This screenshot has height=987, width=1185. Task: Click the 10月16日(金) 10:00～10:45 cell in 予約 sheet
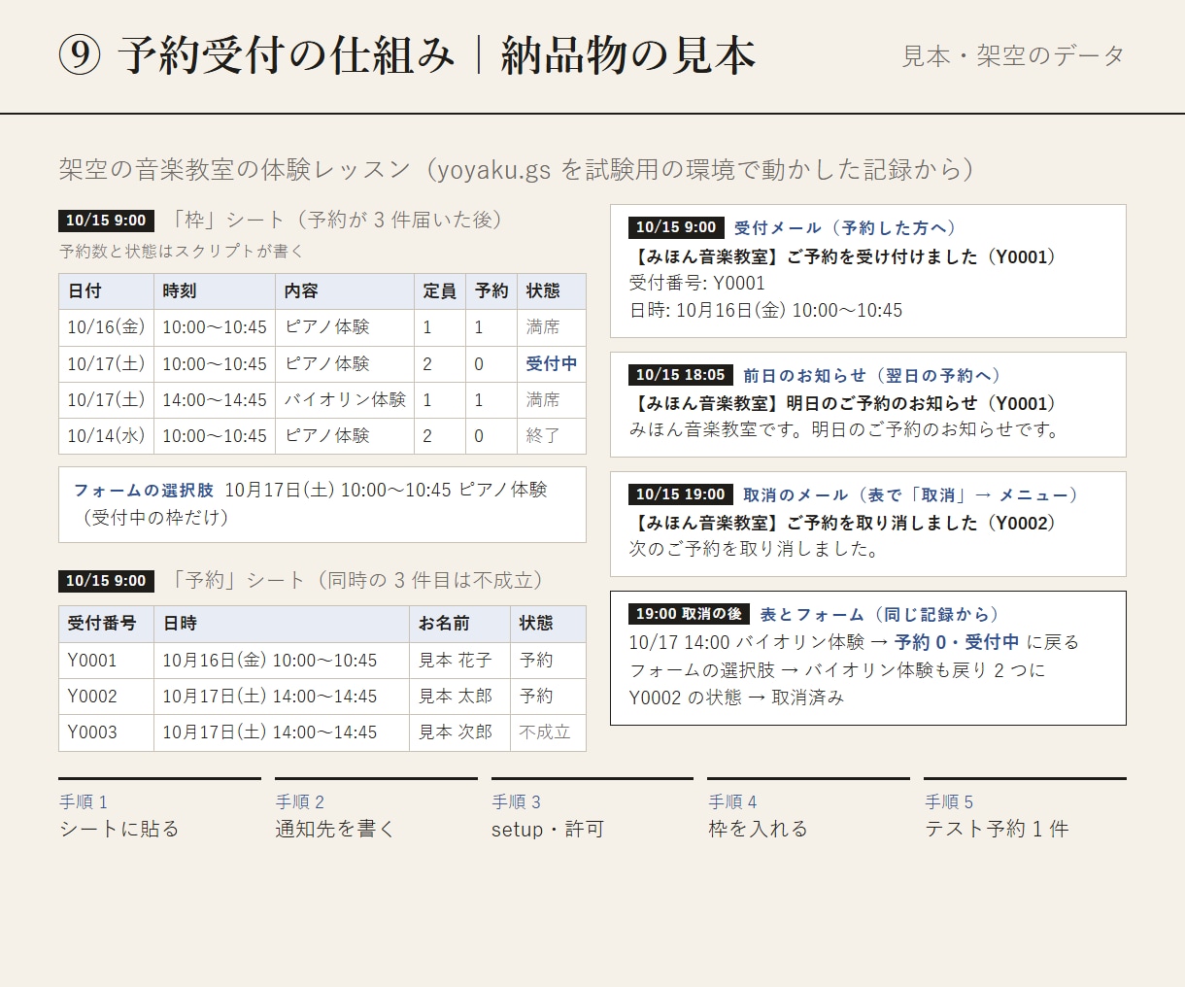tap(282, 661)
